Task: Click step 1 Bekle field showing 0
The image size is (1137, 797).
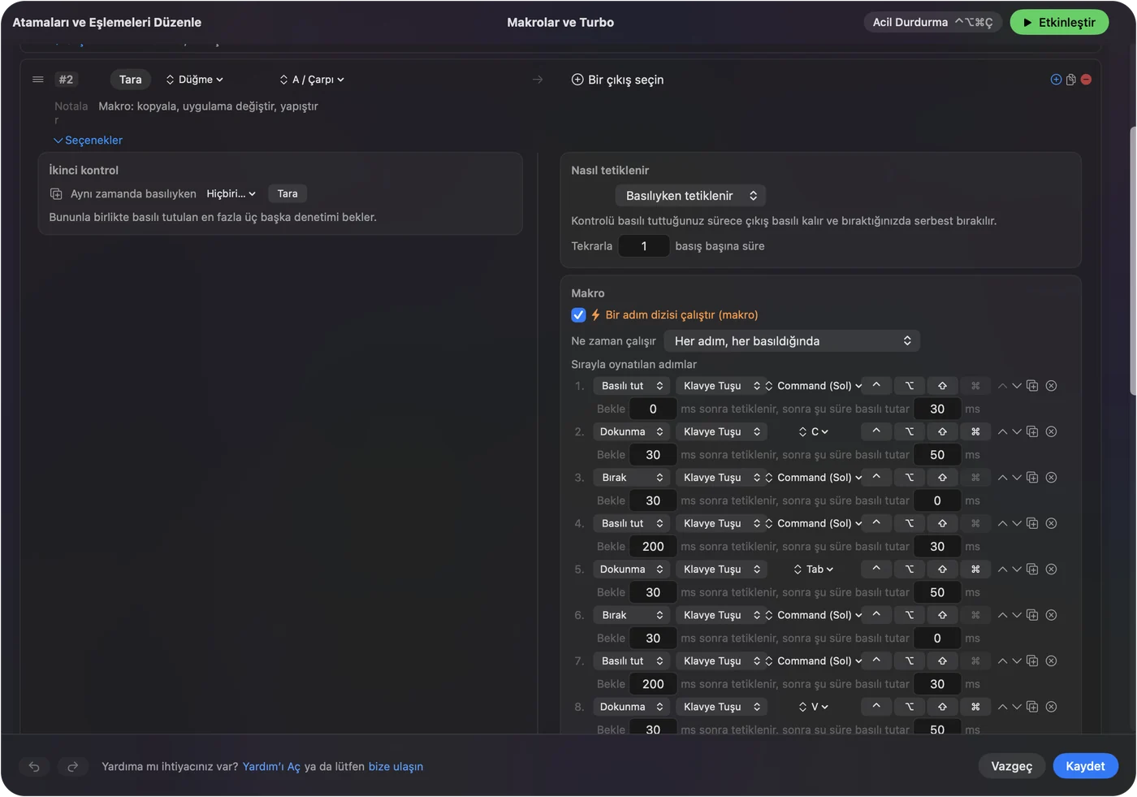Action: 653,409
